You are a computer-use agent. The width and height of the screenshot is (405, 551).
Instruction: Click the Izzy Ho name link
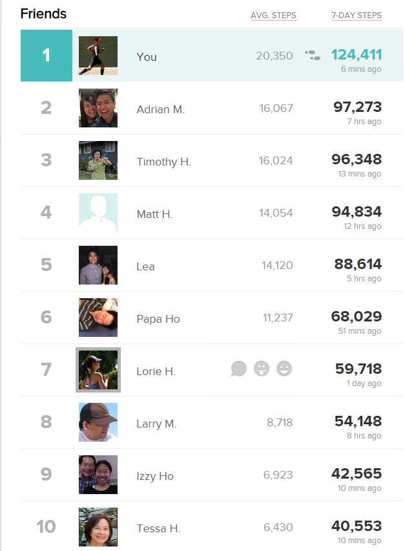click(x=155, y=476)
